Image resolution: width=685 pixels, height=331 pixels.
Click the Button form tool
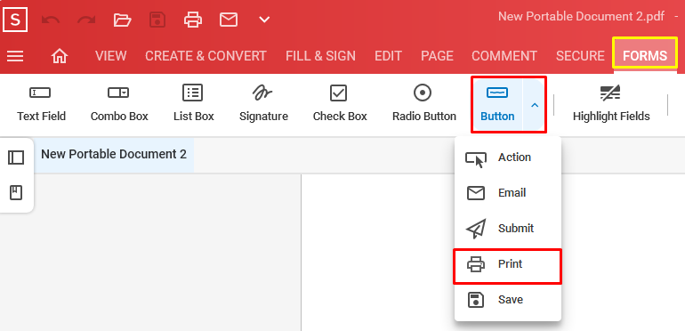click(497, 104)
